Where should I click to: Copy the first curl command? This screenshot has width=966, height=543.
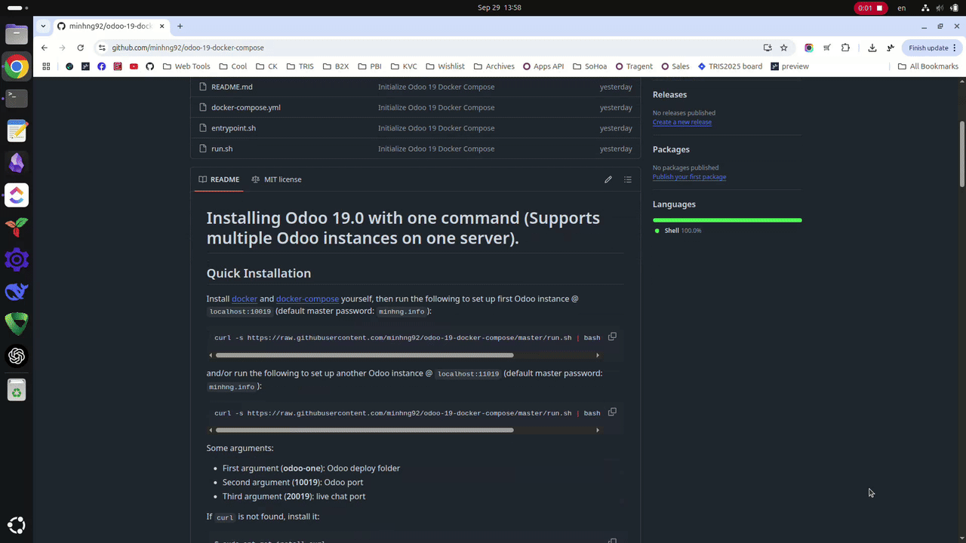coord(612,336)
